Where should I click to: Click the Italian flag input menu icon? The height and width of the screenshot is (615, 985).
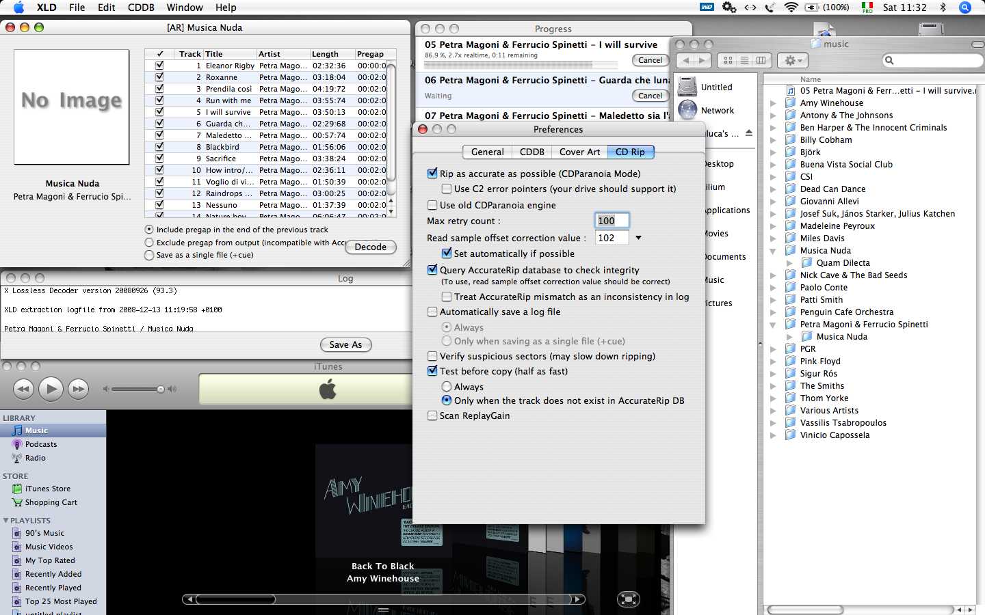point(867,8)
